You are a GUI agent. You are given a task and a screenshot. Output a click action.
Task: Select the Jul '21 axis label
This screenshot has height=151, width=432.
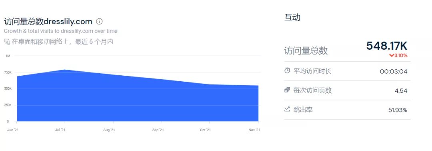pyautogui.click(x=60, y=130)
